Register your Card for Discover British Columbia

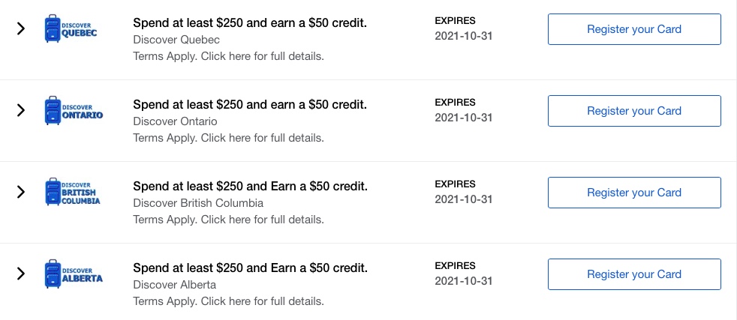click(x=634, y=193)
